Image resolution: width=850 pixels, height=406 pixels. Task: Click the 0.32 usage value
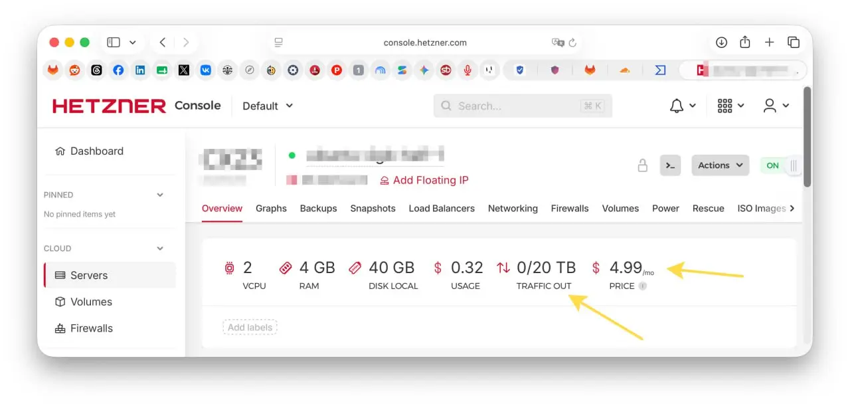467,267
